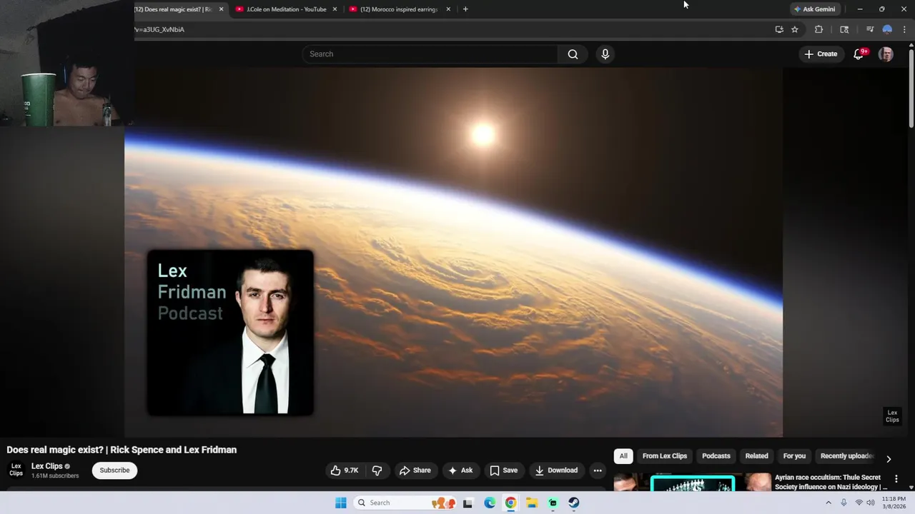Open YouTube notifications bell
The width and height of the screenshot is (915, 514).
pyautogui.click(x=859, y=54)
